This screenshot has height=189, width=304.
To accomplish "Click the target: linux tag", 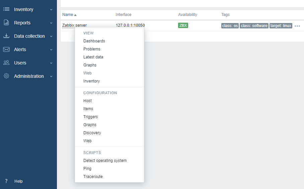I will tap(281, 26).
